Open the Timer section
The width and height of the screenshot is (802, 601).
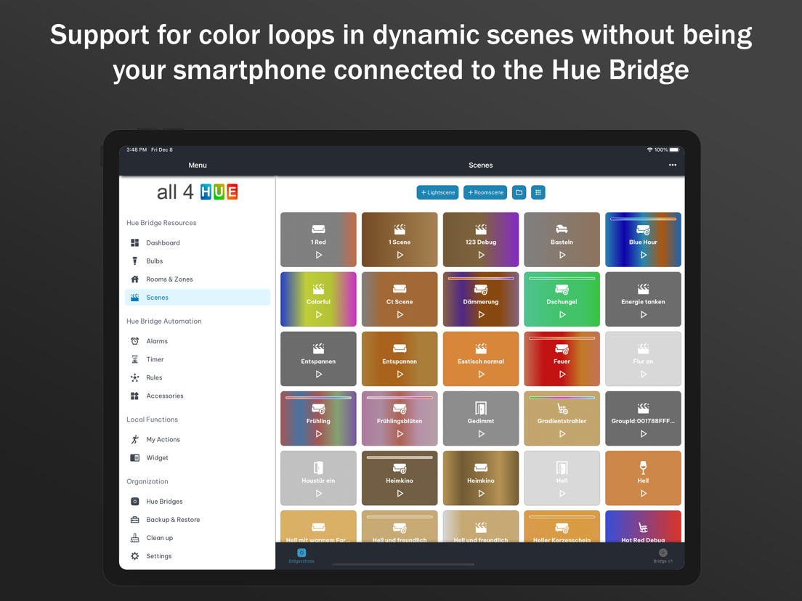[197, 359]
